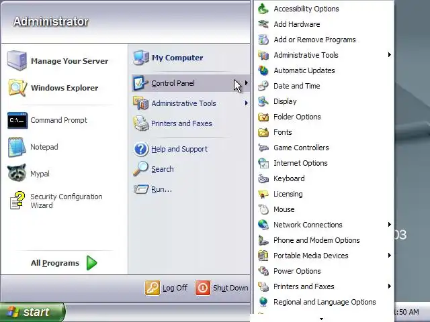430x322 pixels.
Task: Click the Folder Options icon
Action: 263,117
